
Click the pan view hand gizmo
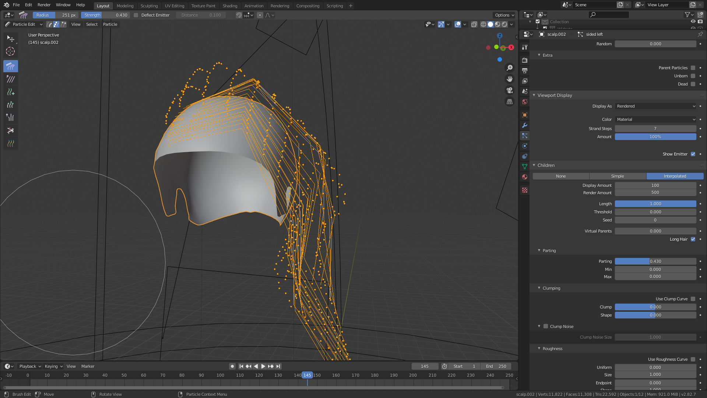click(x=510, y=79)
